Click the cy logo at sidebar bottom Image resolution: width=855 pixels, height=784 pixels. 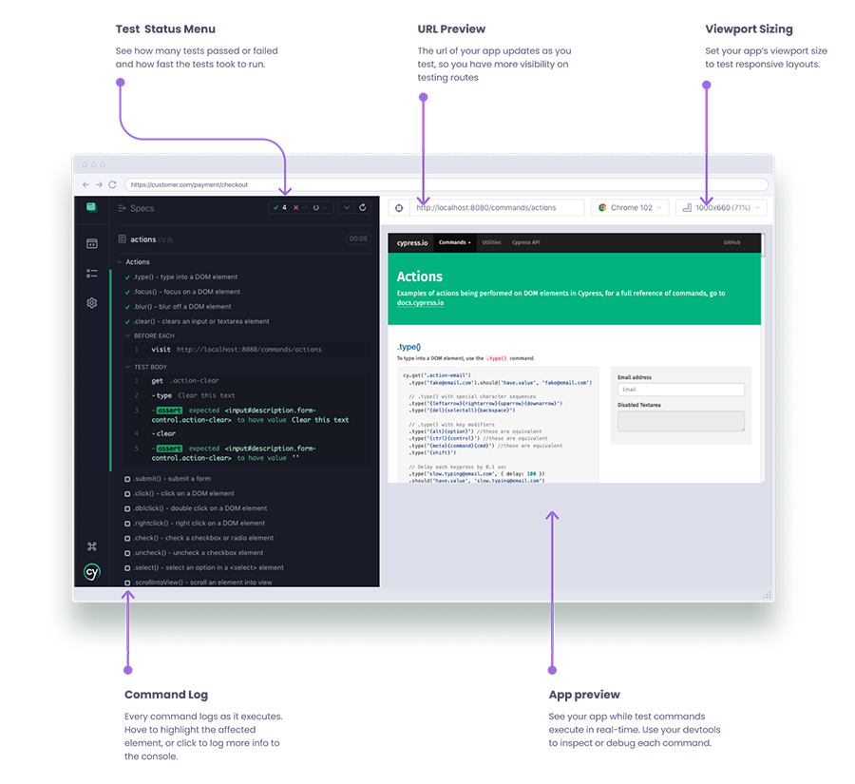tap(91, 571)
